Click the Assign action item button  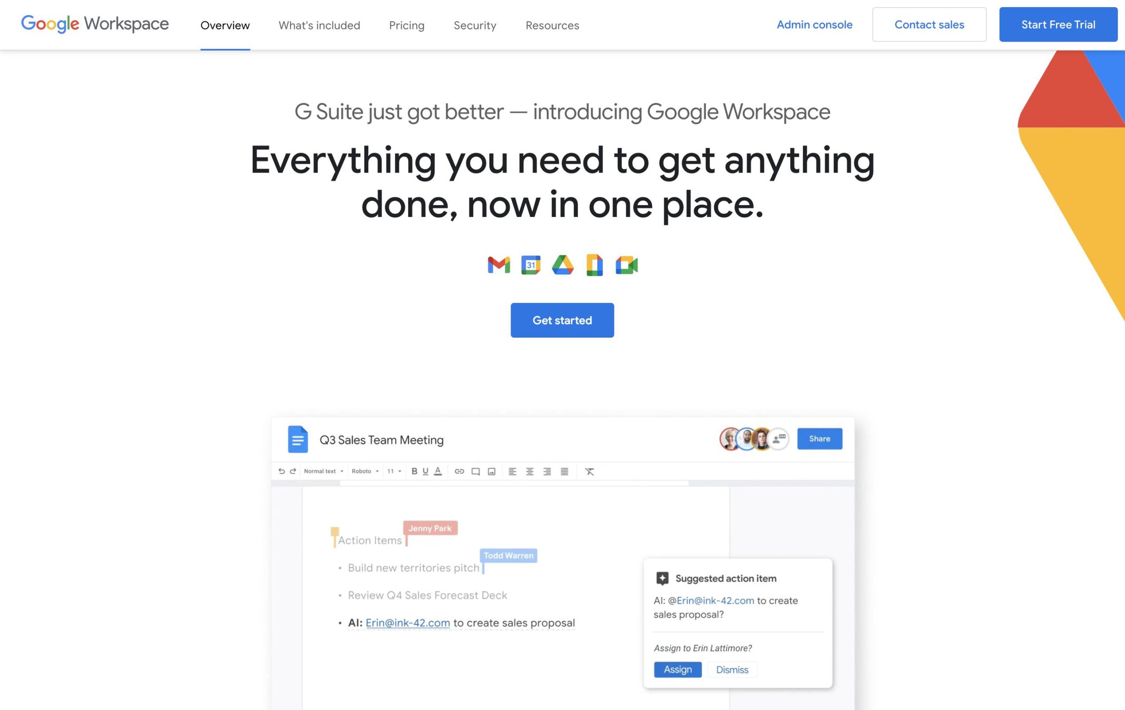(676, 669)
